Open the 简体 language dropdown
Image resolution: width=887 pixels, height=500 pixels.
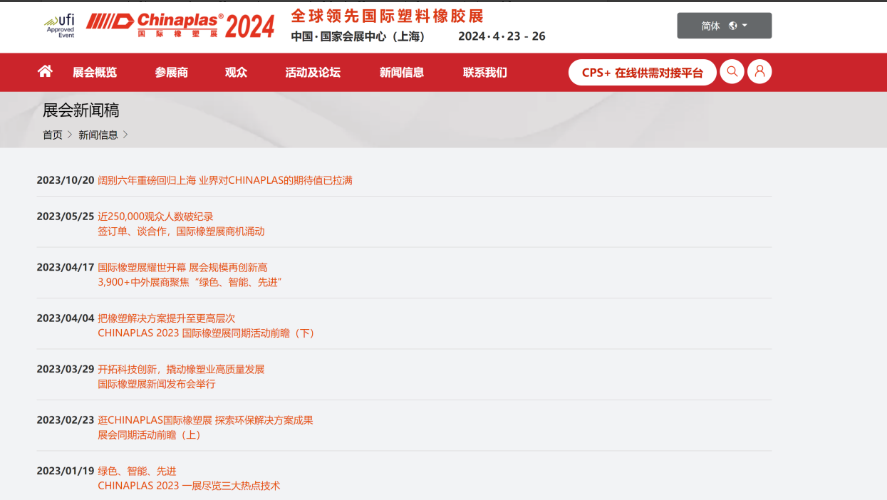pos(724,26)
